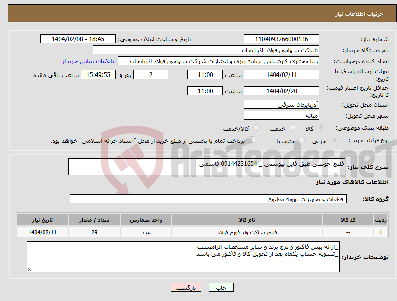The image size is (397, 301).
Task: Click the remaining time field 15:49:55
Action: click(98, 75)
